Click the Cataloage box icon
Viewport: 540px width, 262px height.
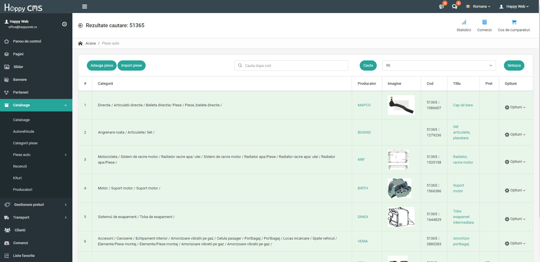click(x=7, y=105)
